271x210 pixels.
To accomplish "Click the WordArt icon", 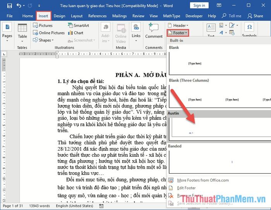I will pos(223,32).
